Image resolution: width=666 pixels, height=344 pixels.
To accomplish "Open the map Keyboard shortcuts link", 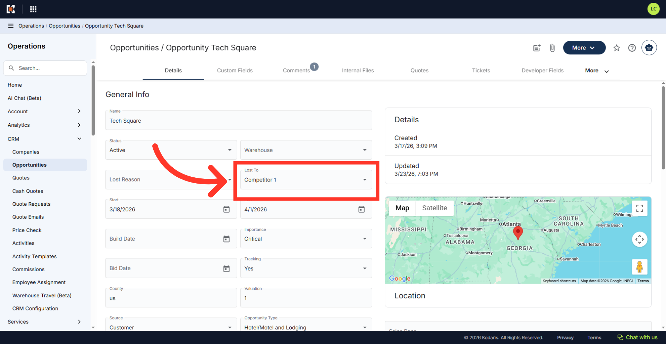I will point(559,281).
